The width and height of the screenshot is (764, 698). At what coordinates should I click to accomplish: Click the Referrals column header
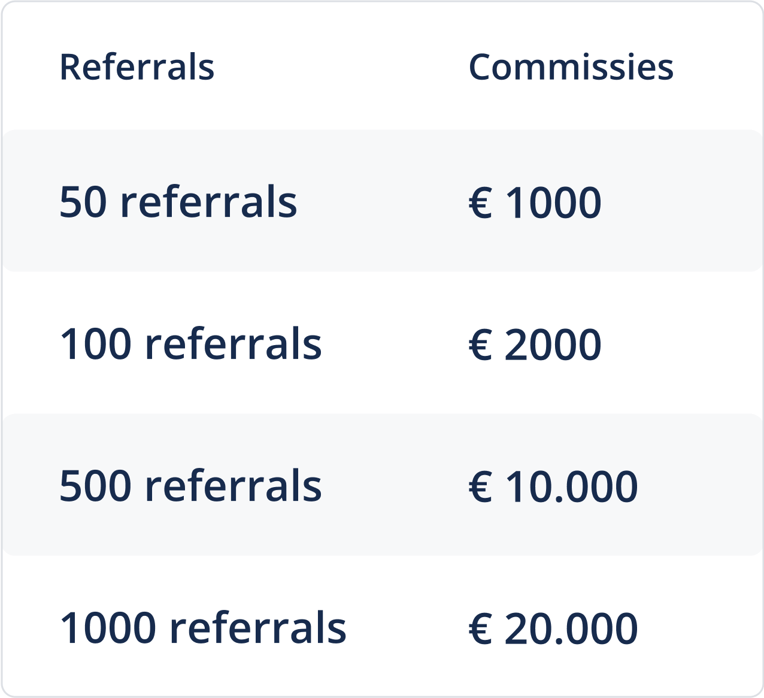(x=137, y=67)
